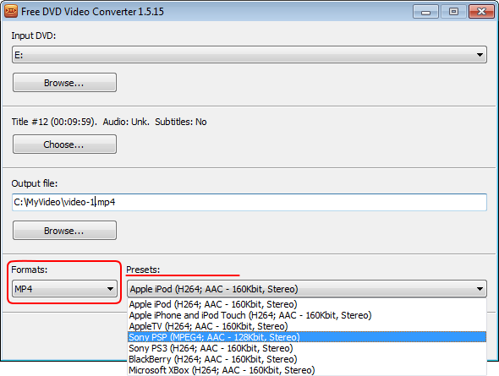The height and width of the screenshot is (376, 499).
Task: Collapse the Presets dropdown box
Action: 307,289
